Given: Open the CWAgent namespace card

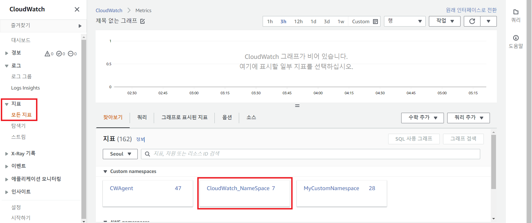Looking at the screenshot, I should pos(148,193).
